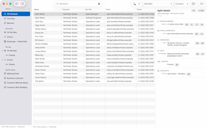Open the Standard view dropdown
The width and height of the screenshot is (207, 129).
point(158,4)
